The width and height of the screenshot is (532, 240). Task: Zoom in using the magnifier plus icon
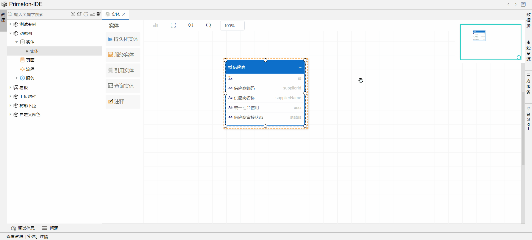click(191, 25)
